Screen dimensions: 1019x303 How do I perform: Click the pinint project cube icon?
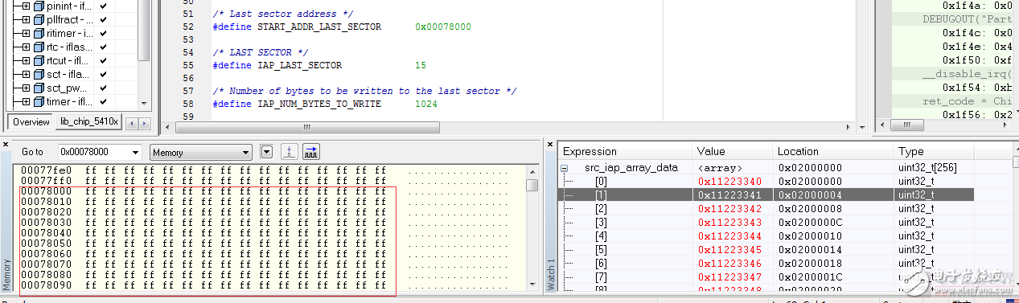[39, 6]
